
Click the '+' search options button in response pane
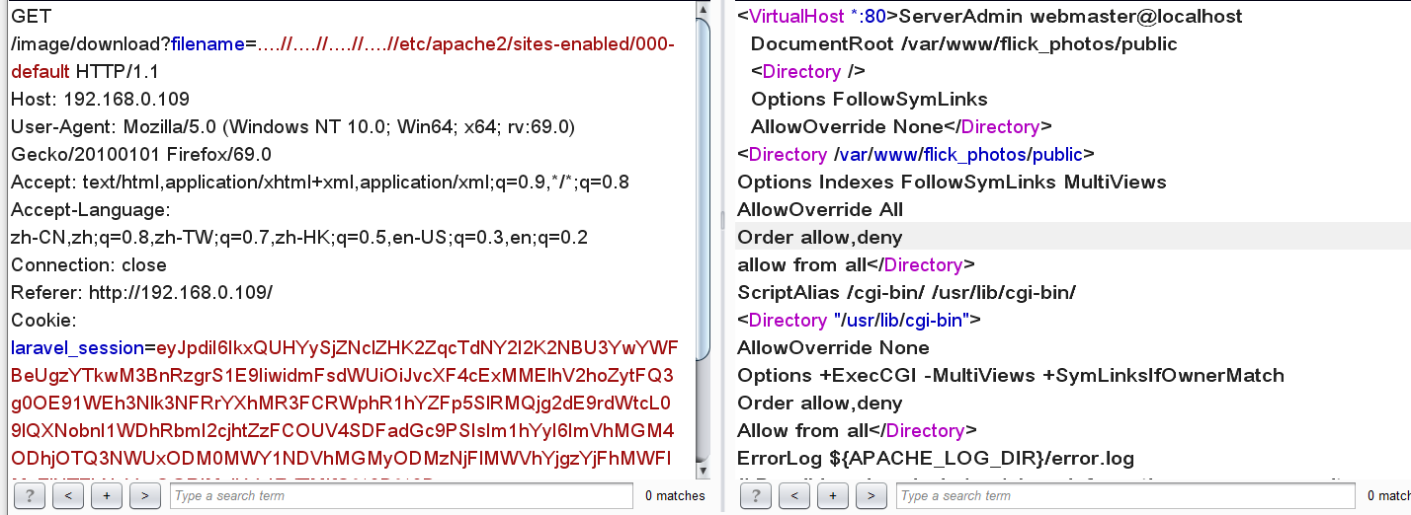[x=833, y=495]
